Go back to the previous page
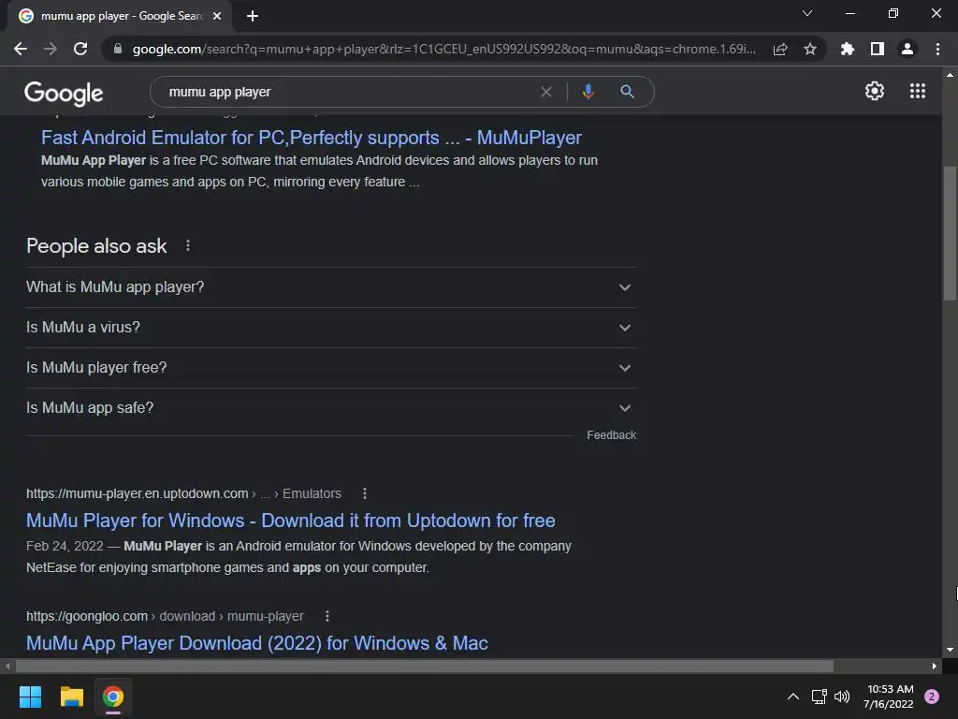958x719 pixels. click(x=21, y=49)
